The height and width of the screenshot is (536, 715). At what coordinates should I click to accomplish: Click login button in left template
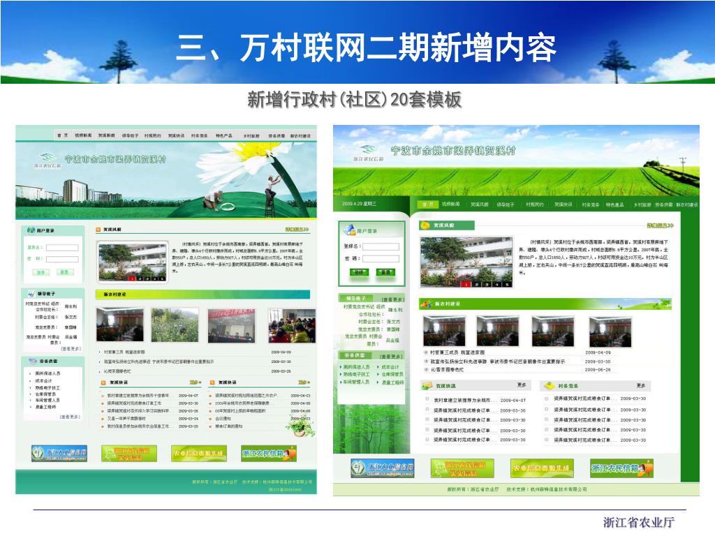(x=40, y=272)
